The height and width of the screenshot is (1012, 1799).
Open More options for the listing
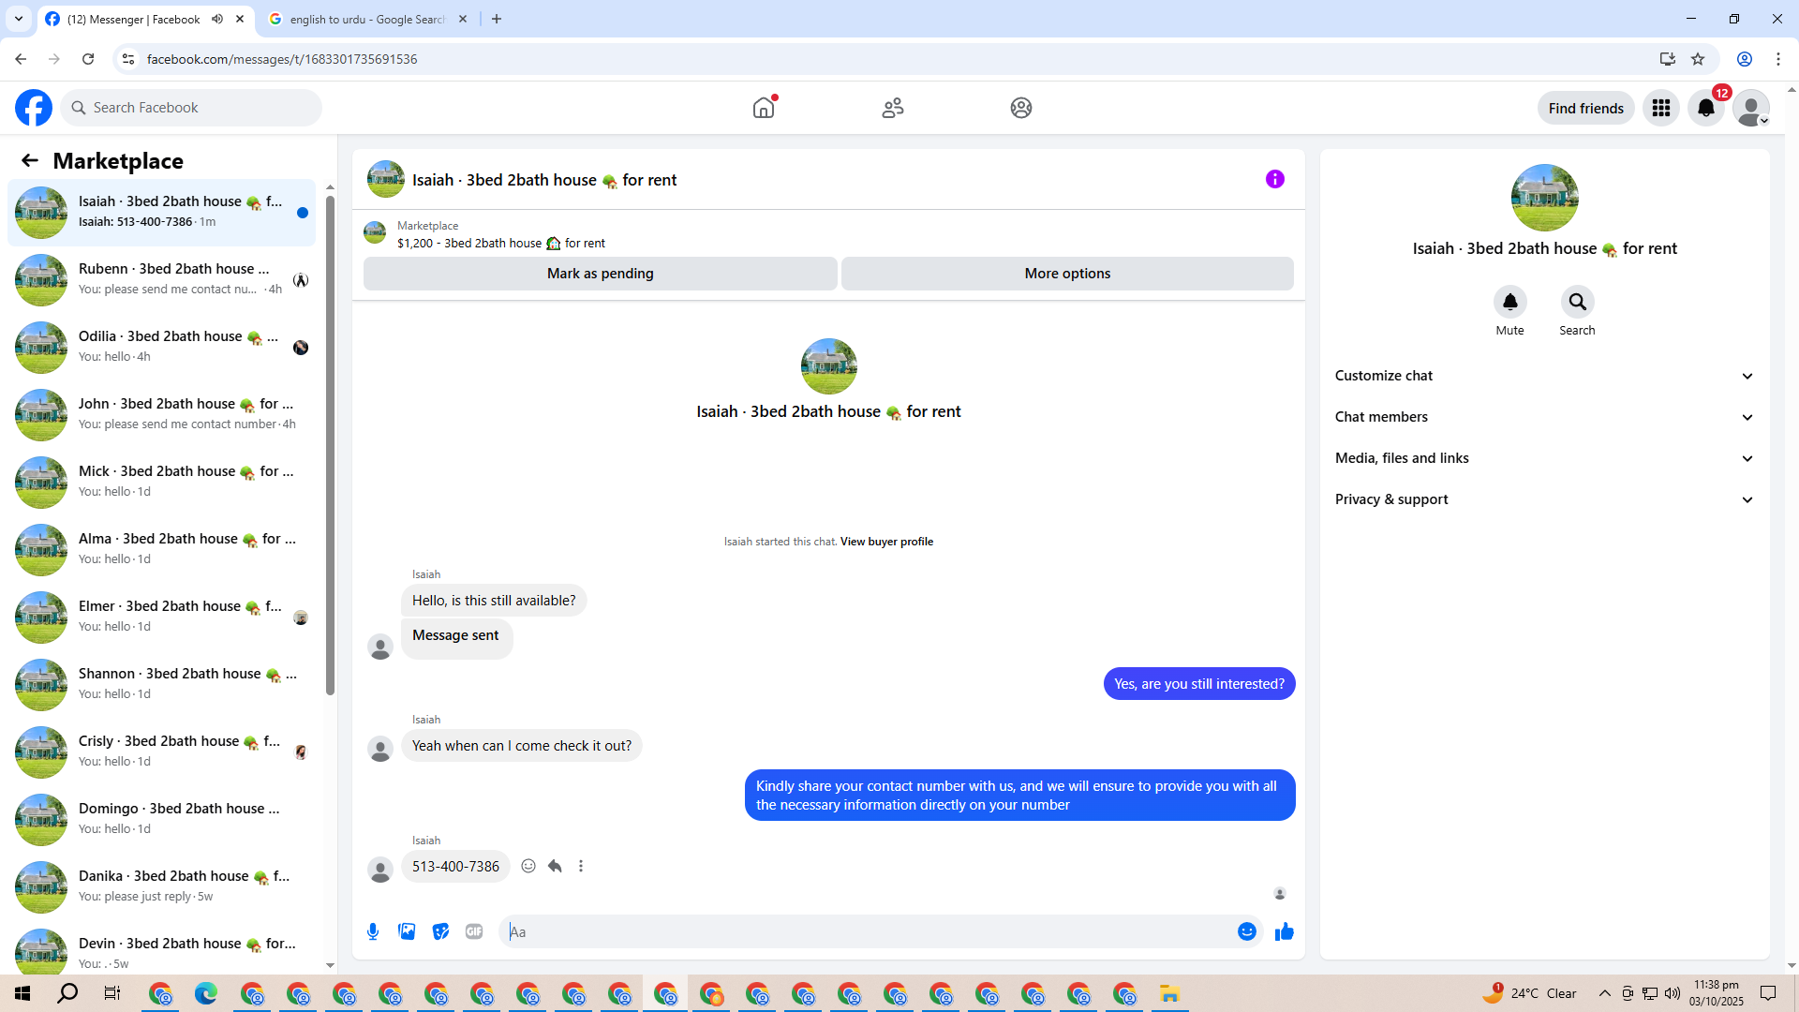[x=1067, y=274]
